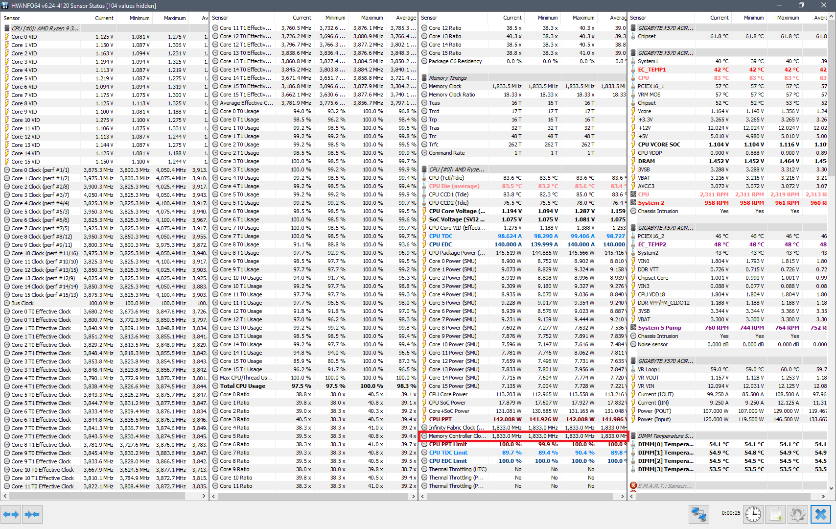
Task: Select the 'Infinity Fabric Clock' row
Action: (523, 428)
